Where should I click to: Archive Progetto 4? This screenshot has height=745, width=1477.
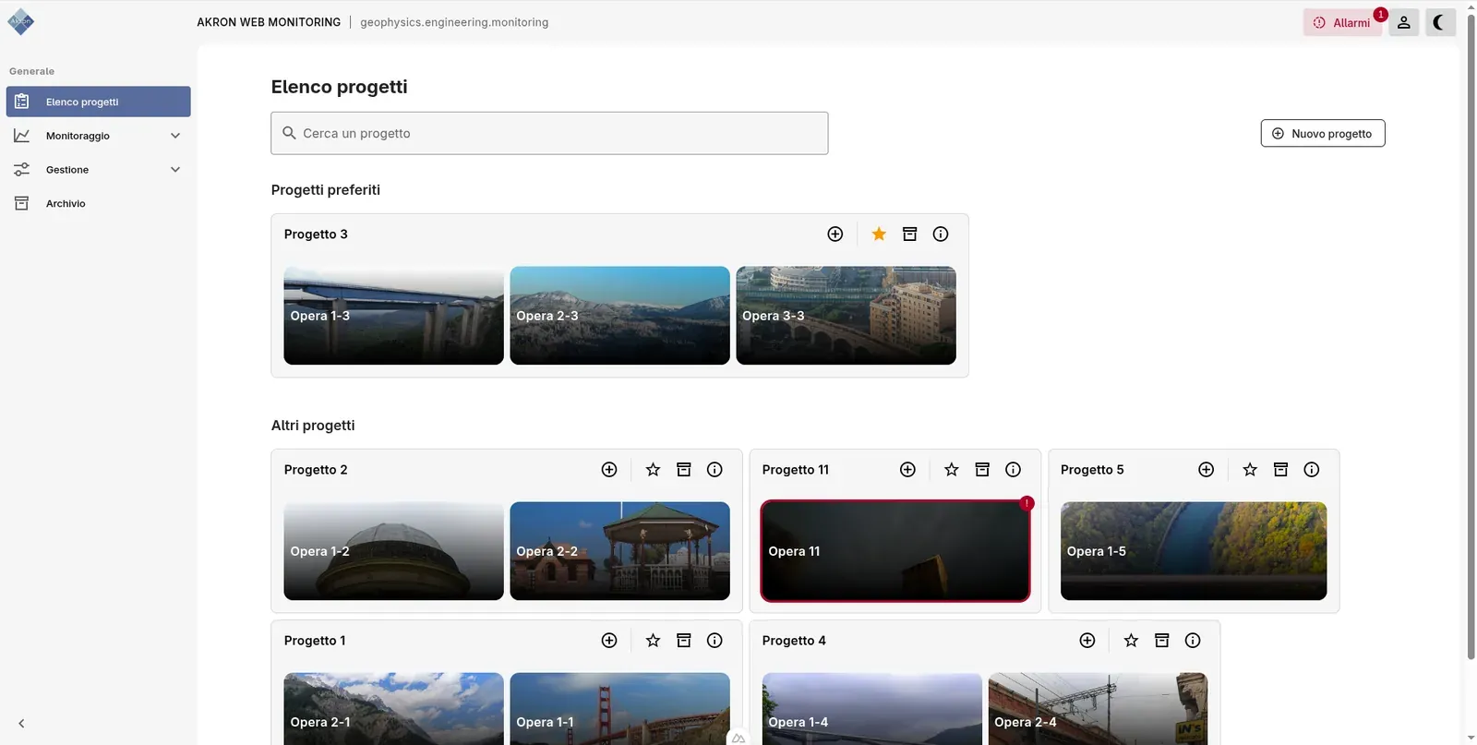tap(1162, 641)
